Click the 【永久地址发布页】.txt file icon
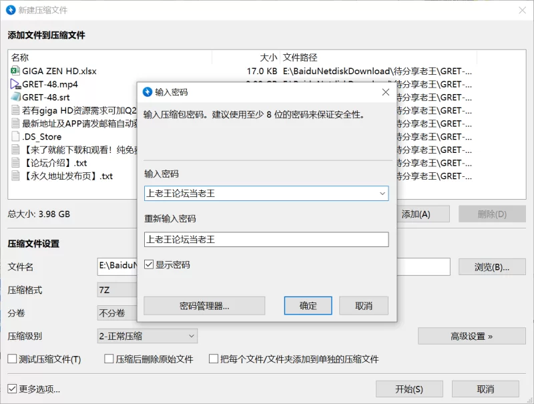 [15, 176]
